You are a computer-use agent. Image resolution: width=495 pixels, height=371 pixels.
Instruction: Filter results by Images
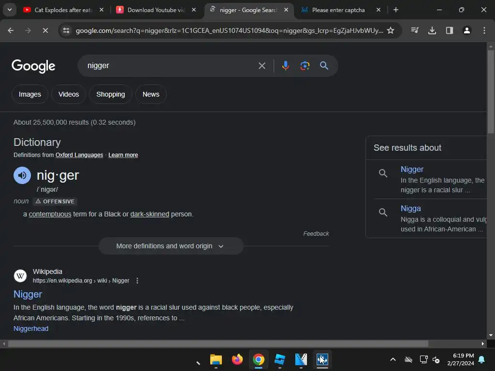tap(29, 94)
